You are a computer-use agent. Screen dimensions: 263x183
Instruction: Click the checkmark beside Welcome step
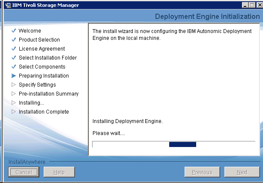click(14, 31)
